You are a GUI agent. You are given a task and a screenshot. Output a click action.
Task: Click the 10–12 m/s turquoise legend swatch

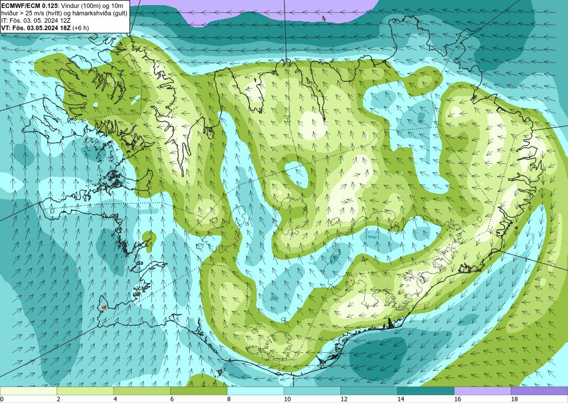[312, 391]
